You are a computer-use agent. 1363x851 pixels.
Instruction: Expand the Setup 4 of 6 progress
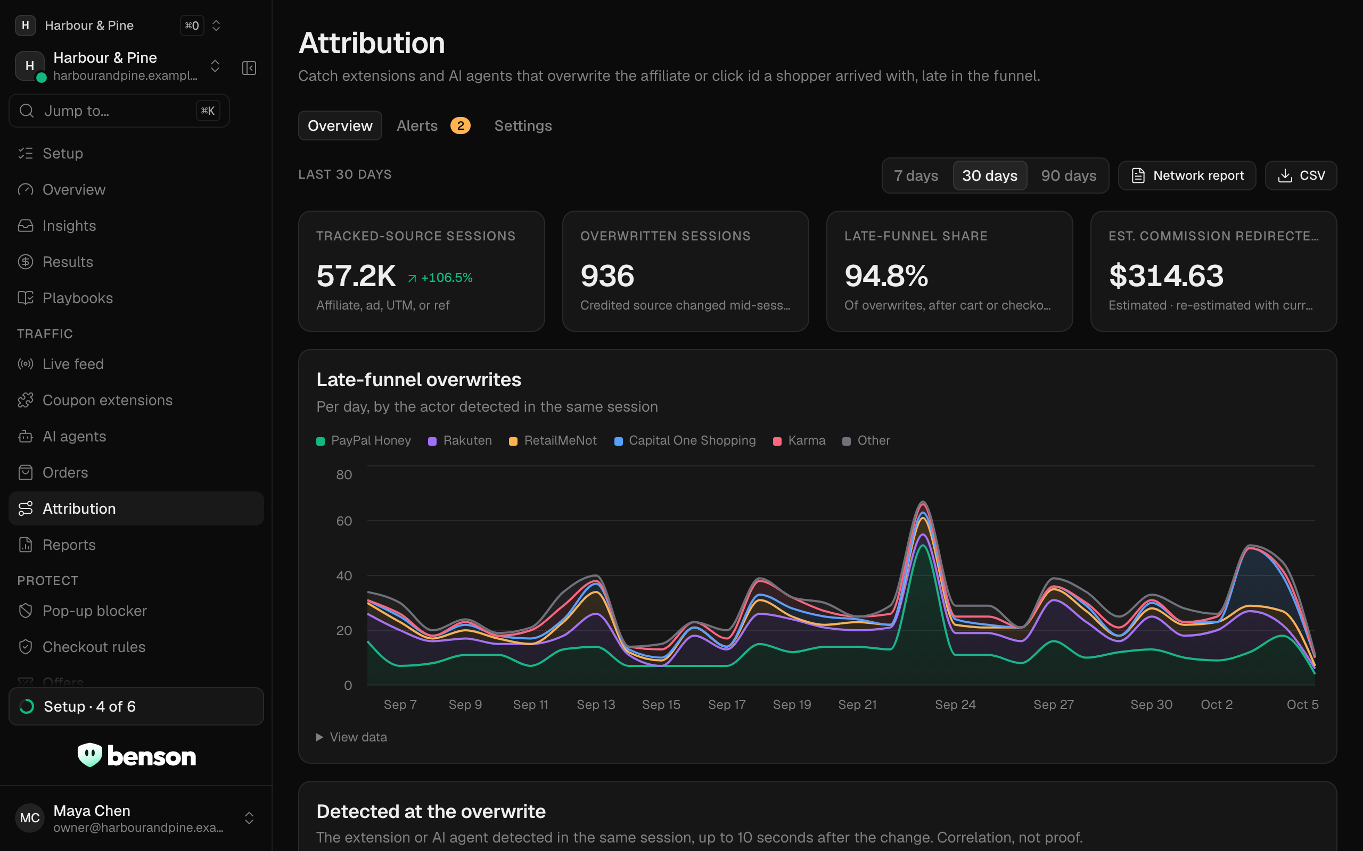pyautogui.click(x=136, y=706)
